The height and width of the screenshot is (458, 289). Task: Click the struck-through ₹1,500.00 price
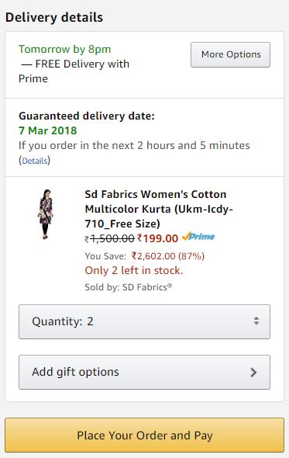click(110, 238)
